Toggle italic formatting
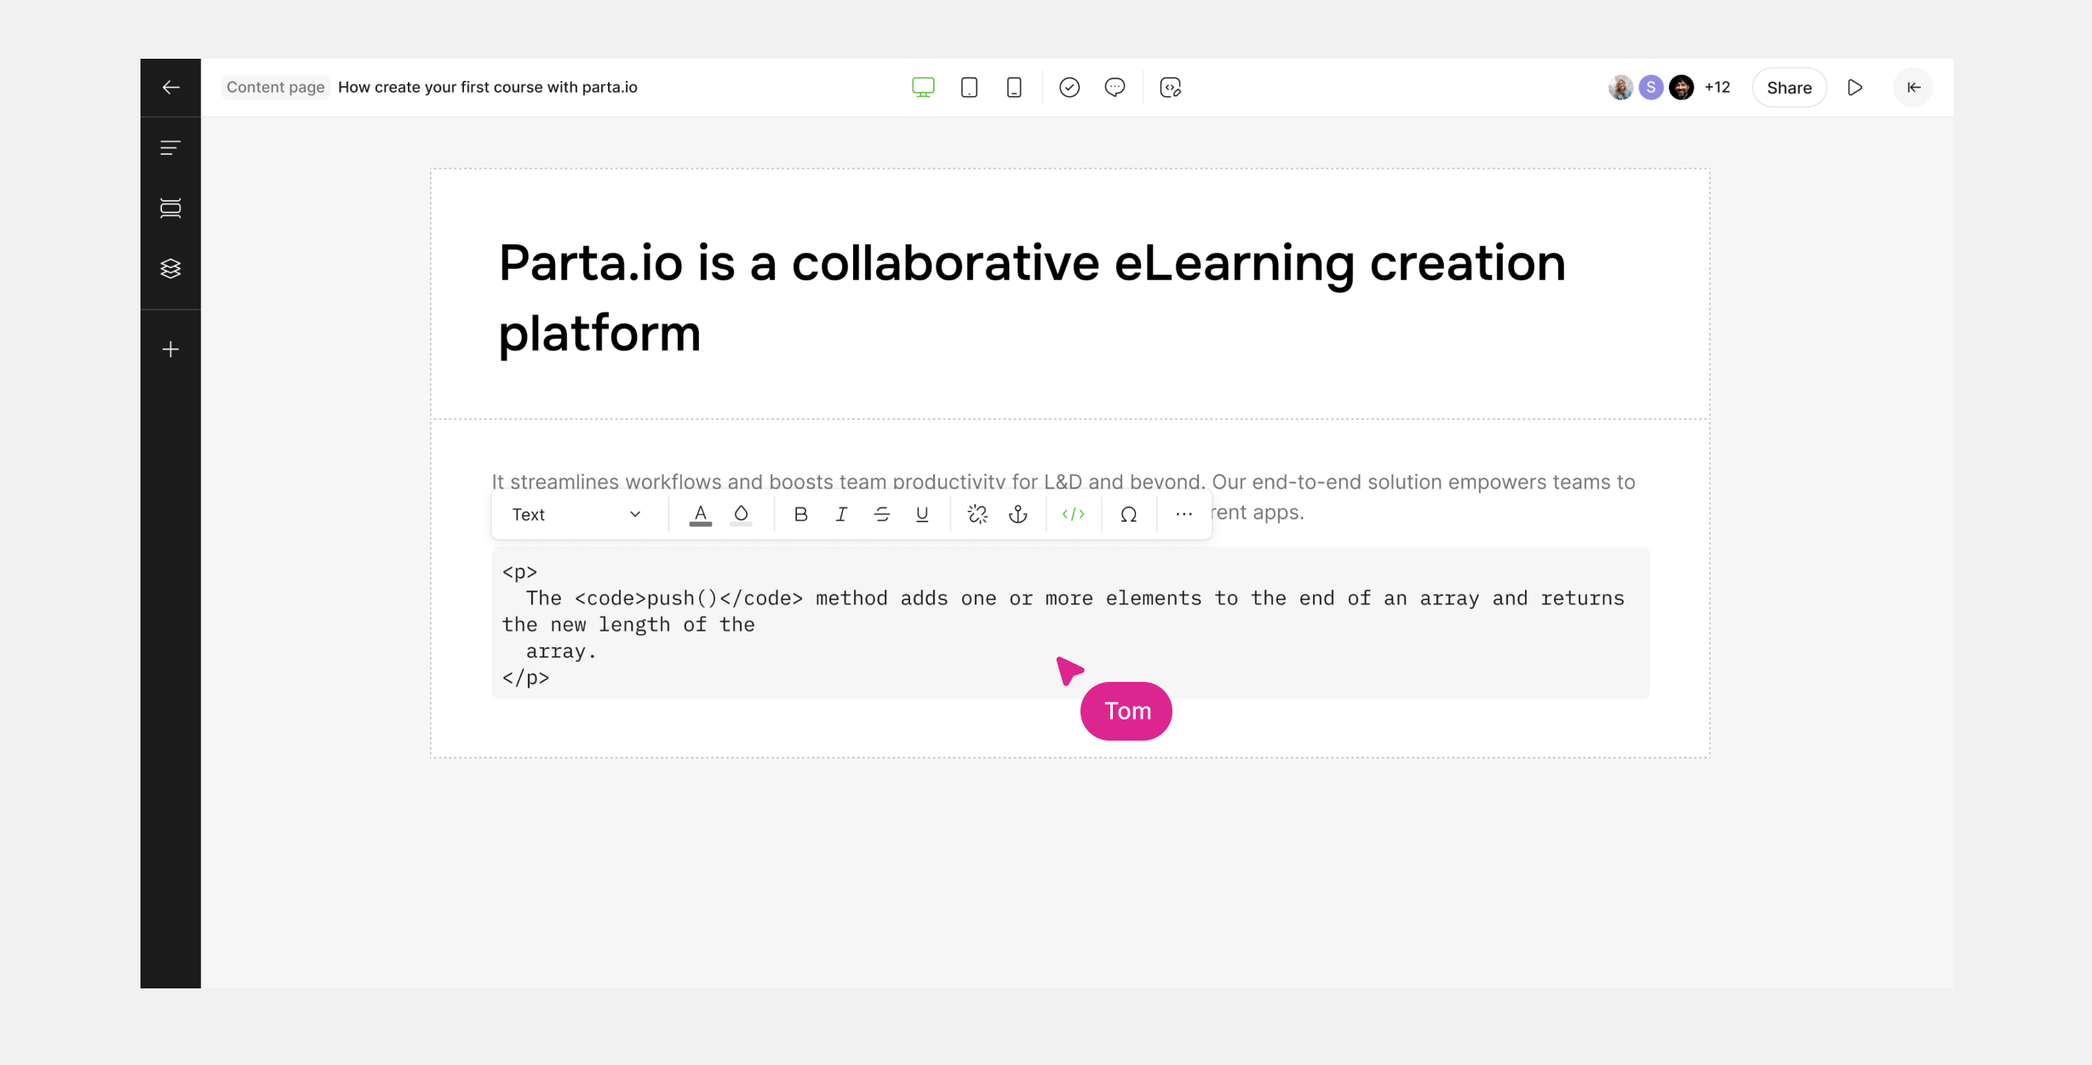The height and width of the screenshot is (1065, 2092). click(x=841, y=514)
